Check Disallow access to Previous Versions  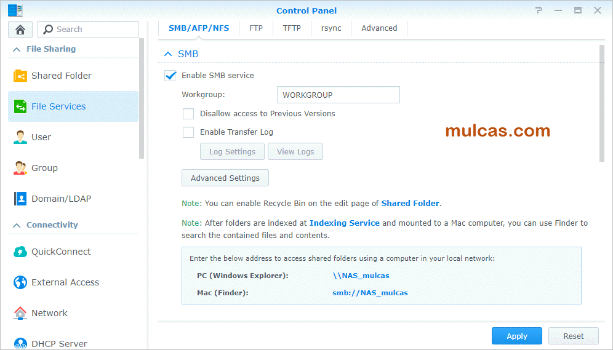(188, 114)
